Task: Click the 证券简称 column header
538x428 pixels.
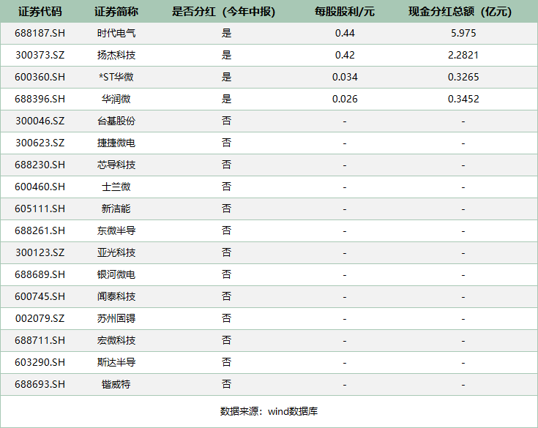Action: [x=116, y=12]
